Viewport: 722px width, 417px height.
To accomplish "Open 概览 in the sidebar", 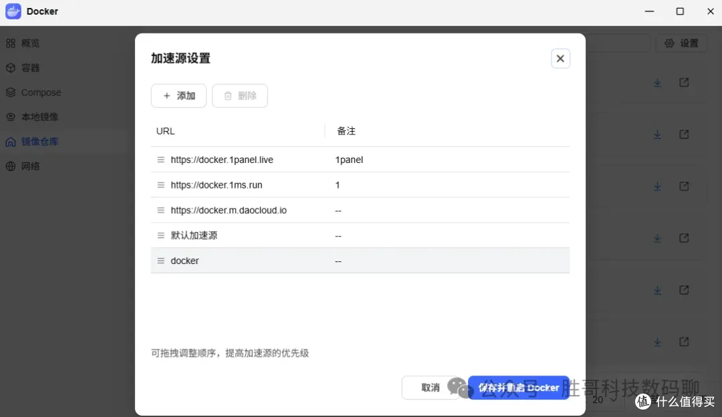I will tap(30, 43).
